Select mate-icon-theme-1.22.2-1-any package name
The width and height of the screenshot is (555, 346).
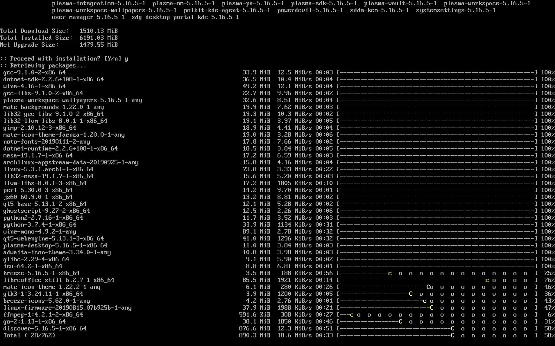tap(52, 287)
